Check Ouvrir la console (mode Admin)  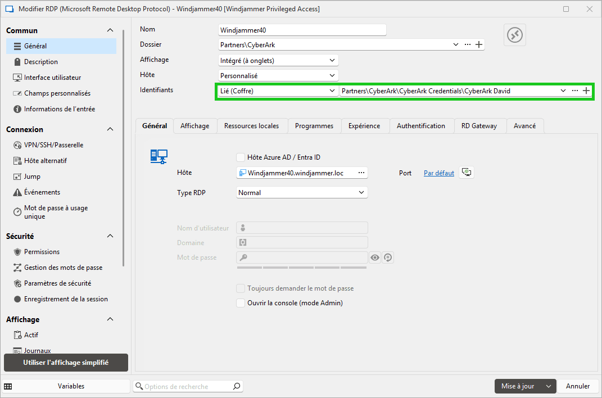click(241, 303)
